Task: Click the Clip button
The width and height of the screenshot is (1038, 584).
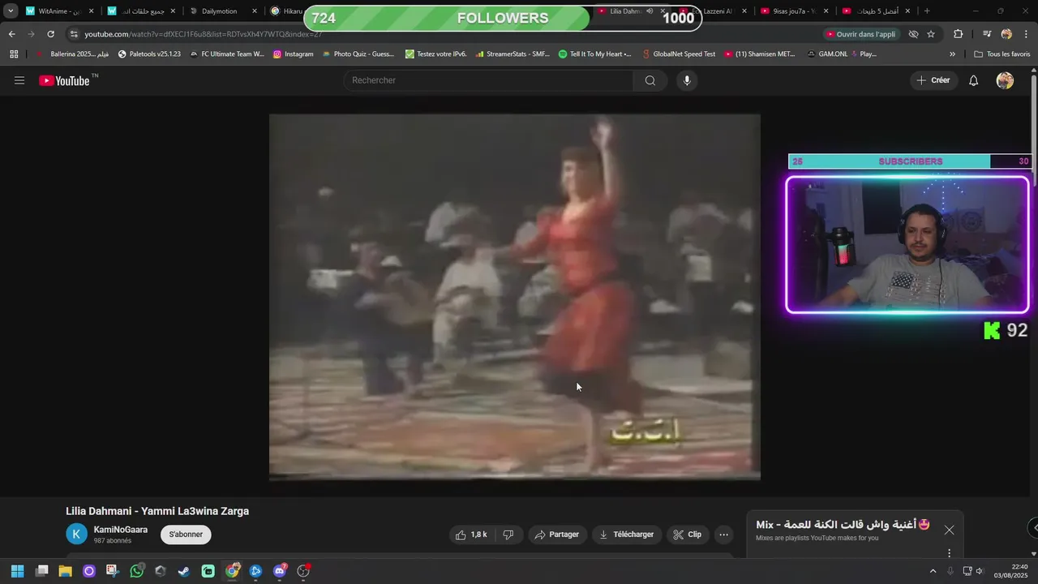Action: coord(687,535)
